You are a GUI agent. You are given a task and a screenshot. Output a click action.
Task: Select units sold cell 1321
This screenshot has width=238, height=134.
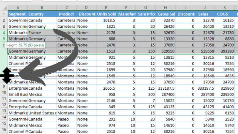(106, 26)
